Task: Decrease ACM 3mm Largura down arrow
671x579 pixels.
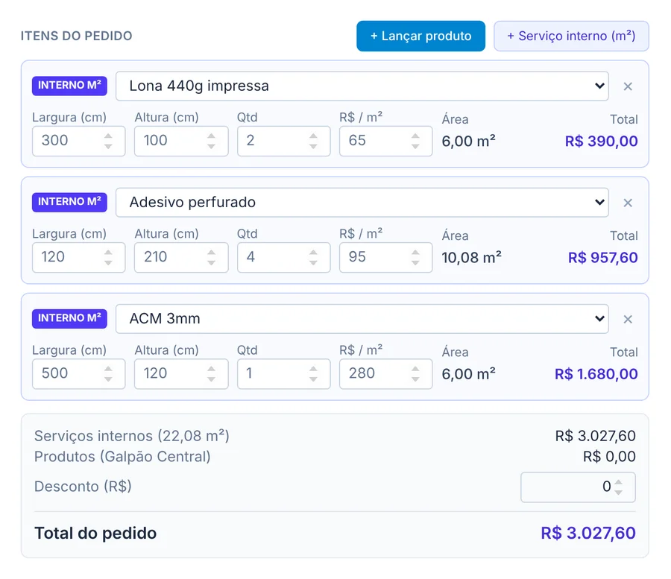Action: pyautogui.click(x=108, y=379)
